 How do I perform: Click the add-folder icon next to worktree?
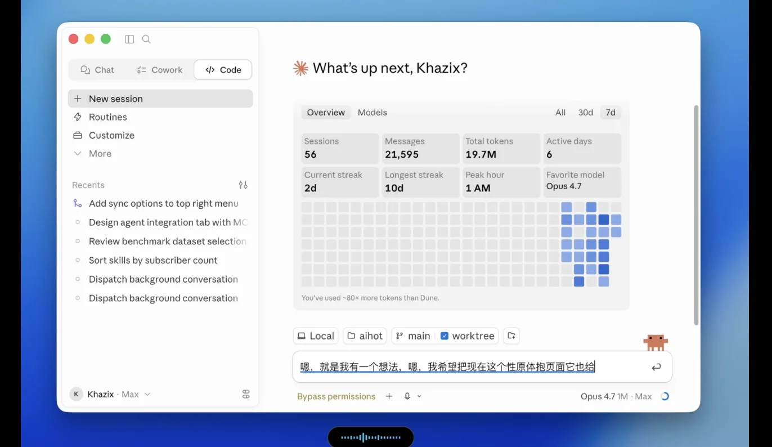511,336
